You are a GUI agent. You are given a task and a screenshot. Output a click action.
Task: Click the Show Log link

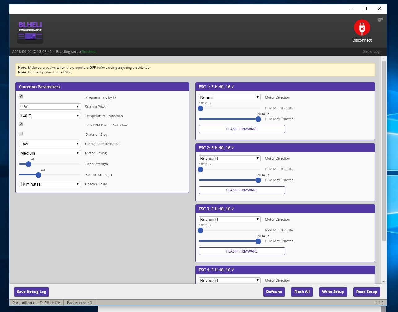(x=371, y=51)
